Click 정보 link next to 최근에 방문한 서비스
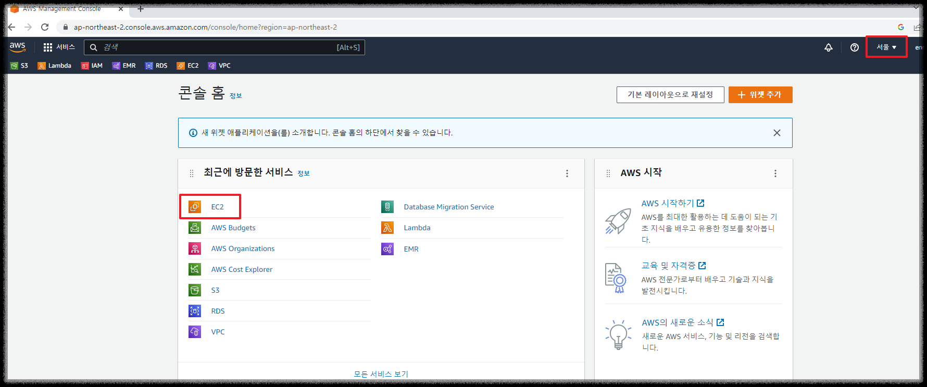The image size is (927, 387). 304,173
